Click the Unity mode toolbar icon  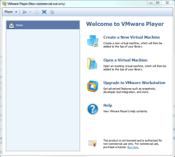(52, 12)
